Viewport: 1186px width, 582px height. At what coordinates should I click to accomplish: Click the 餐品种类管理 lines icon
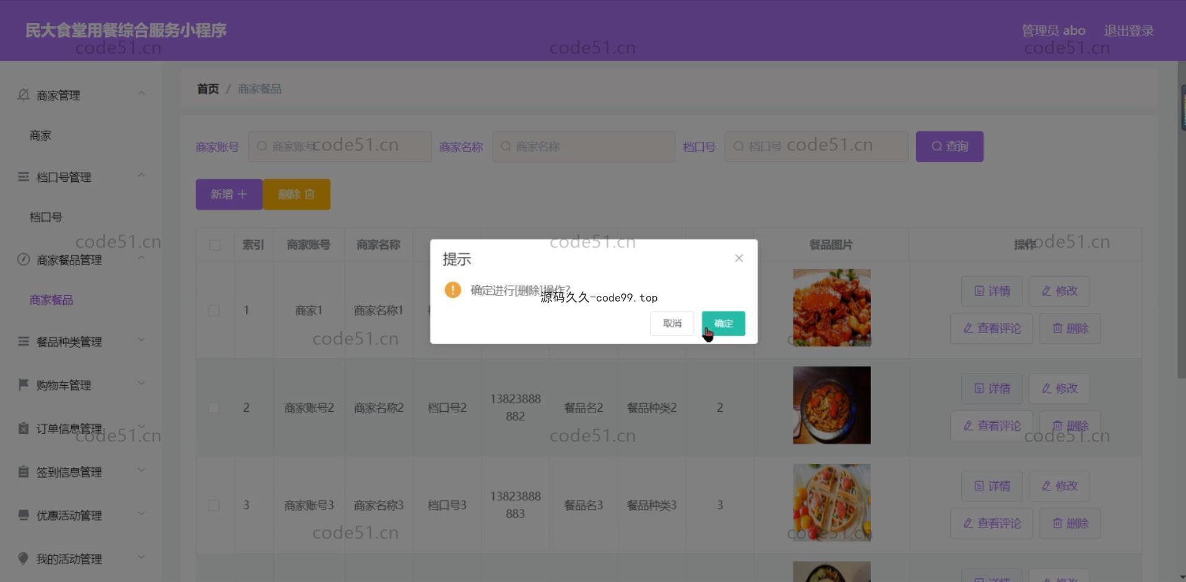(24, 341)
